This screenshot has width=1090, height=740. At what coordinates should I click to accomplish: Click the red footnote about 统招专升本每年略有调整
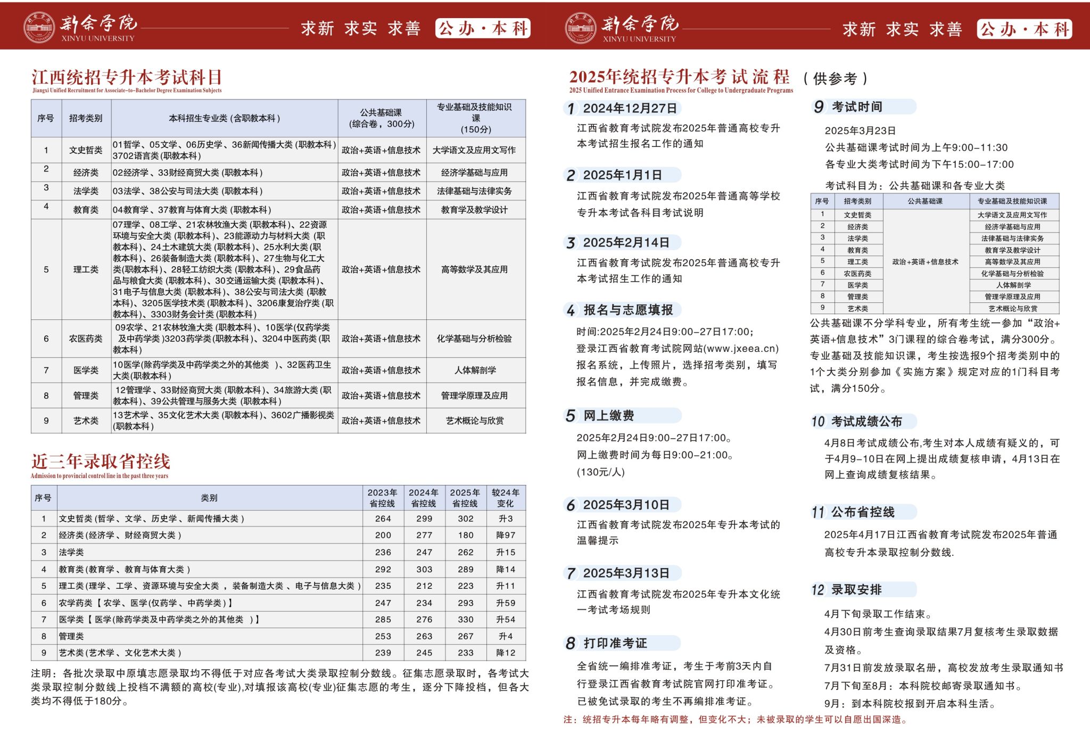coord(736,720)
